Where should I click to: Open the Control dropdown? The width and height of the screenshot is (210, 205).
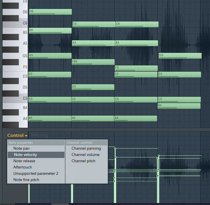17,135
